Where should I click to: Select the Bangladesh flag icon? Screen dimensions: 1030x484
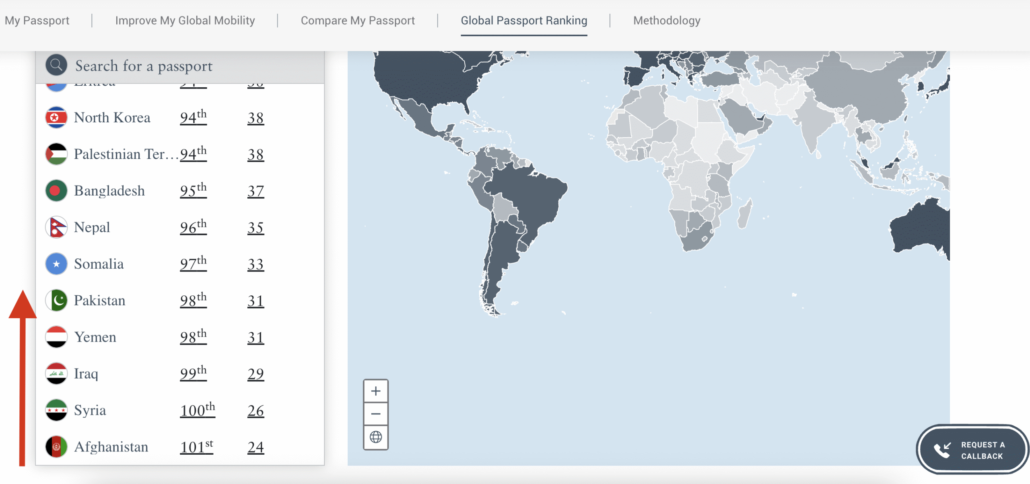point(56,191)
